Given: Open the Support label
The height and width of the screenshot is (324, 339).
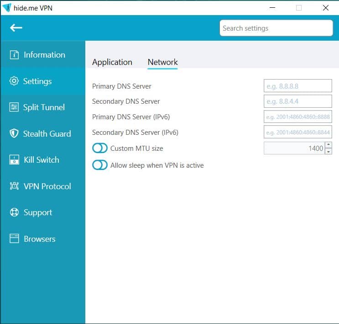Looking at the screenshot, I should [38, 212].
